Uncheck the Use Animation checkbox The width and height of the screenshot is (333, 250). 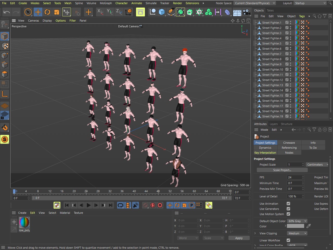[288, 204]
